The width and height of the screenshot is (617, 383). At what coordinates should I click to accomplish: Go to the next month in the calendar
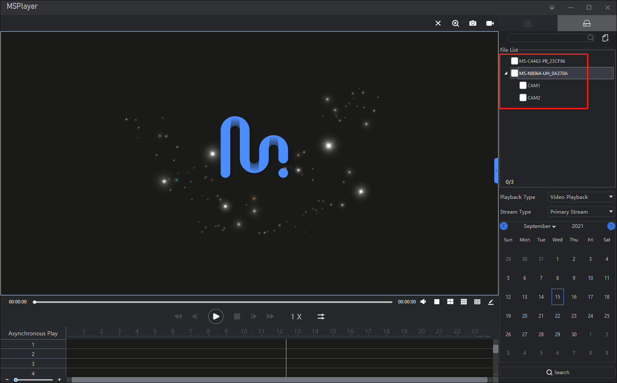(611, 226)
